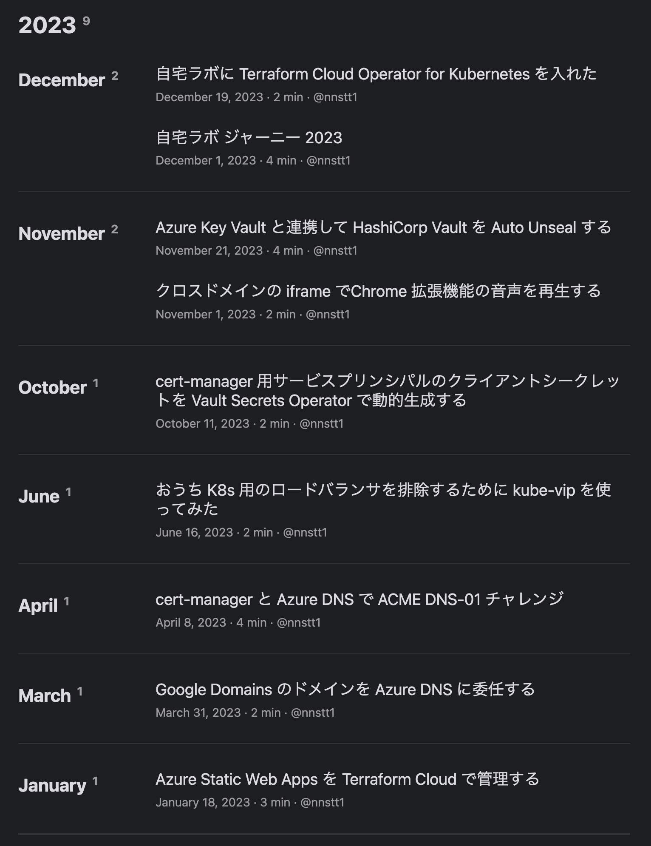Image resolution: width=651 pixels, height=846 pixels.
Task: Open the Azure Static Web Apps article
Action: [347, 780]
